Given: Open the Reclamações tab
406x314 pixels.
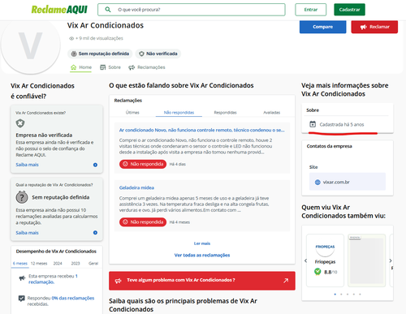Looking at the screenshot, I should (147, 67).
